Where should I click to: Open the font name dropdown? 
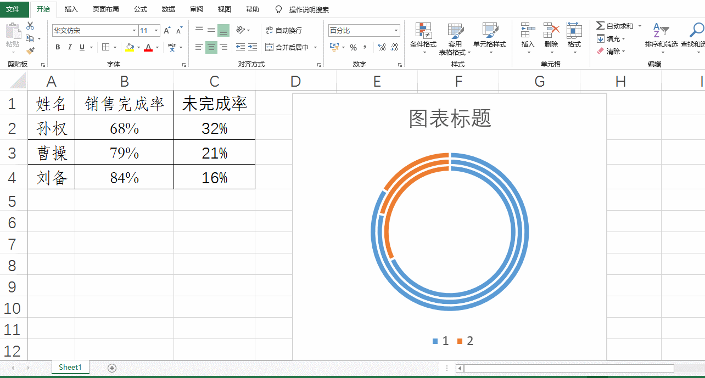pyautogui.click(x=133, y=30)
